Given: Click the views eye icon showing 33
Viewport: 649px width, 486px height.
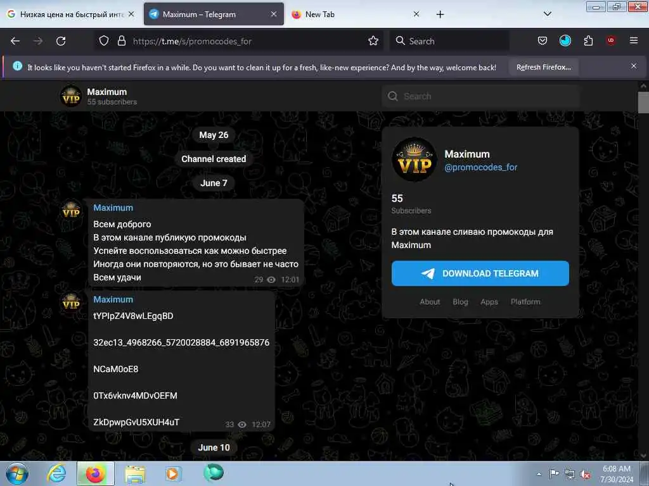Looking at the screenshot, I should (x=242, y=425).
